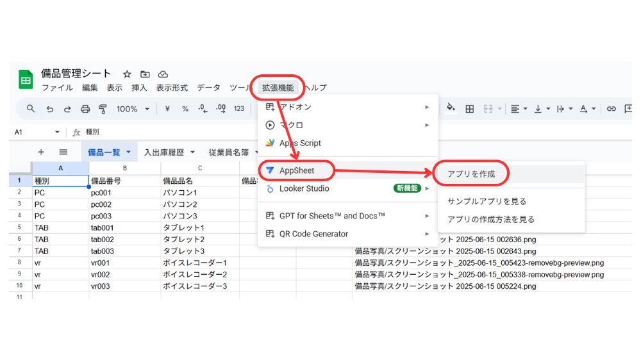Select row 5 header

20,227
